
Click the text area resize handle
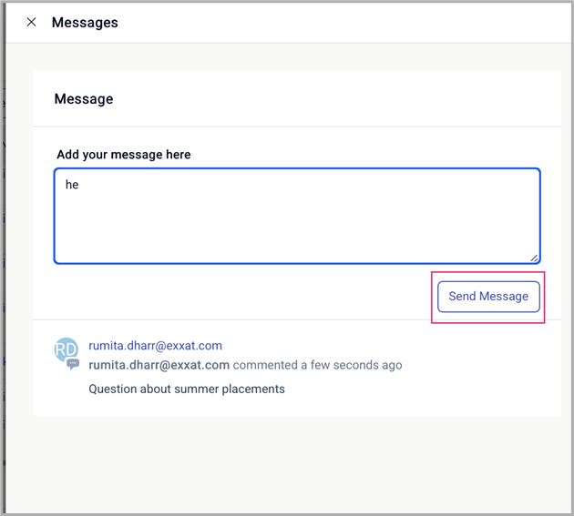coord(534,258)
